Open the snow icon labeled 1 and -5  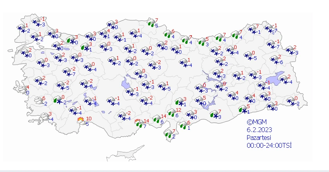(162, 86)
